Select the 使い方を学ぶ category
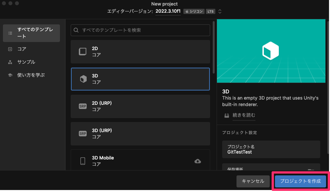The width and height of the screenshot is (330, 191). pyautogui.click(x=31, y=75)
